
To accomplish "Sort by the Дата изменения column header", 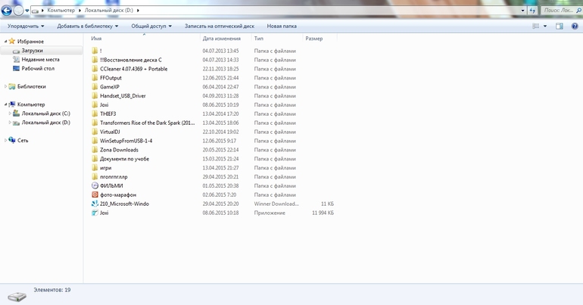I will pyautogui.click(x=222, y=39).
